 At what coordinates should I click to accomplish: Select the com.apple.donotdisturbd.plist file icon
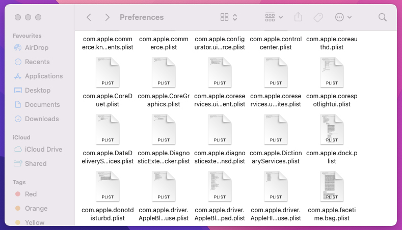tap(108, 186)
